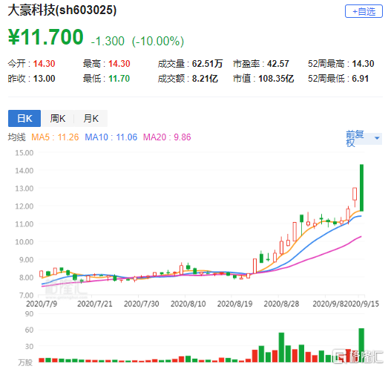Click the 52周最高 value 14.30
388x369 pixels.
363,64
